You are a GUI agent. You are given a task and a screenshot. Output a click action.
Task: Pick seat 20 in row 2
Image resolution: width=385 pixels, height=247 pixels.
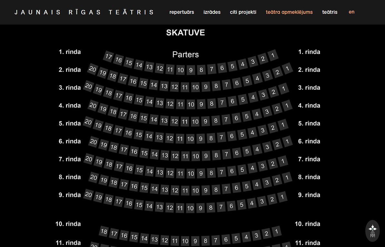(x=93, y=69)
